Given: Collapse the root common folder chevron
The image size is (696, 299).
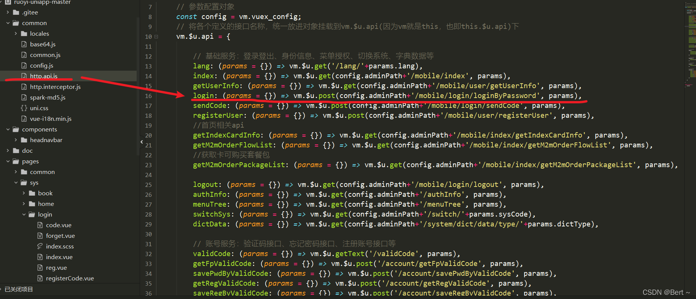Looking at the screenshot, I should coord(8,23).
